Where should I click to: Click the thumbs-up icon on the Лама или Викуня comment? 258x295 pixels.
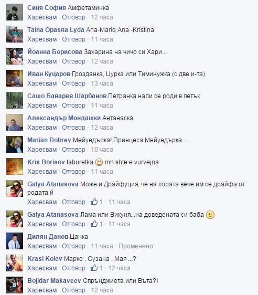coord(94,224)
